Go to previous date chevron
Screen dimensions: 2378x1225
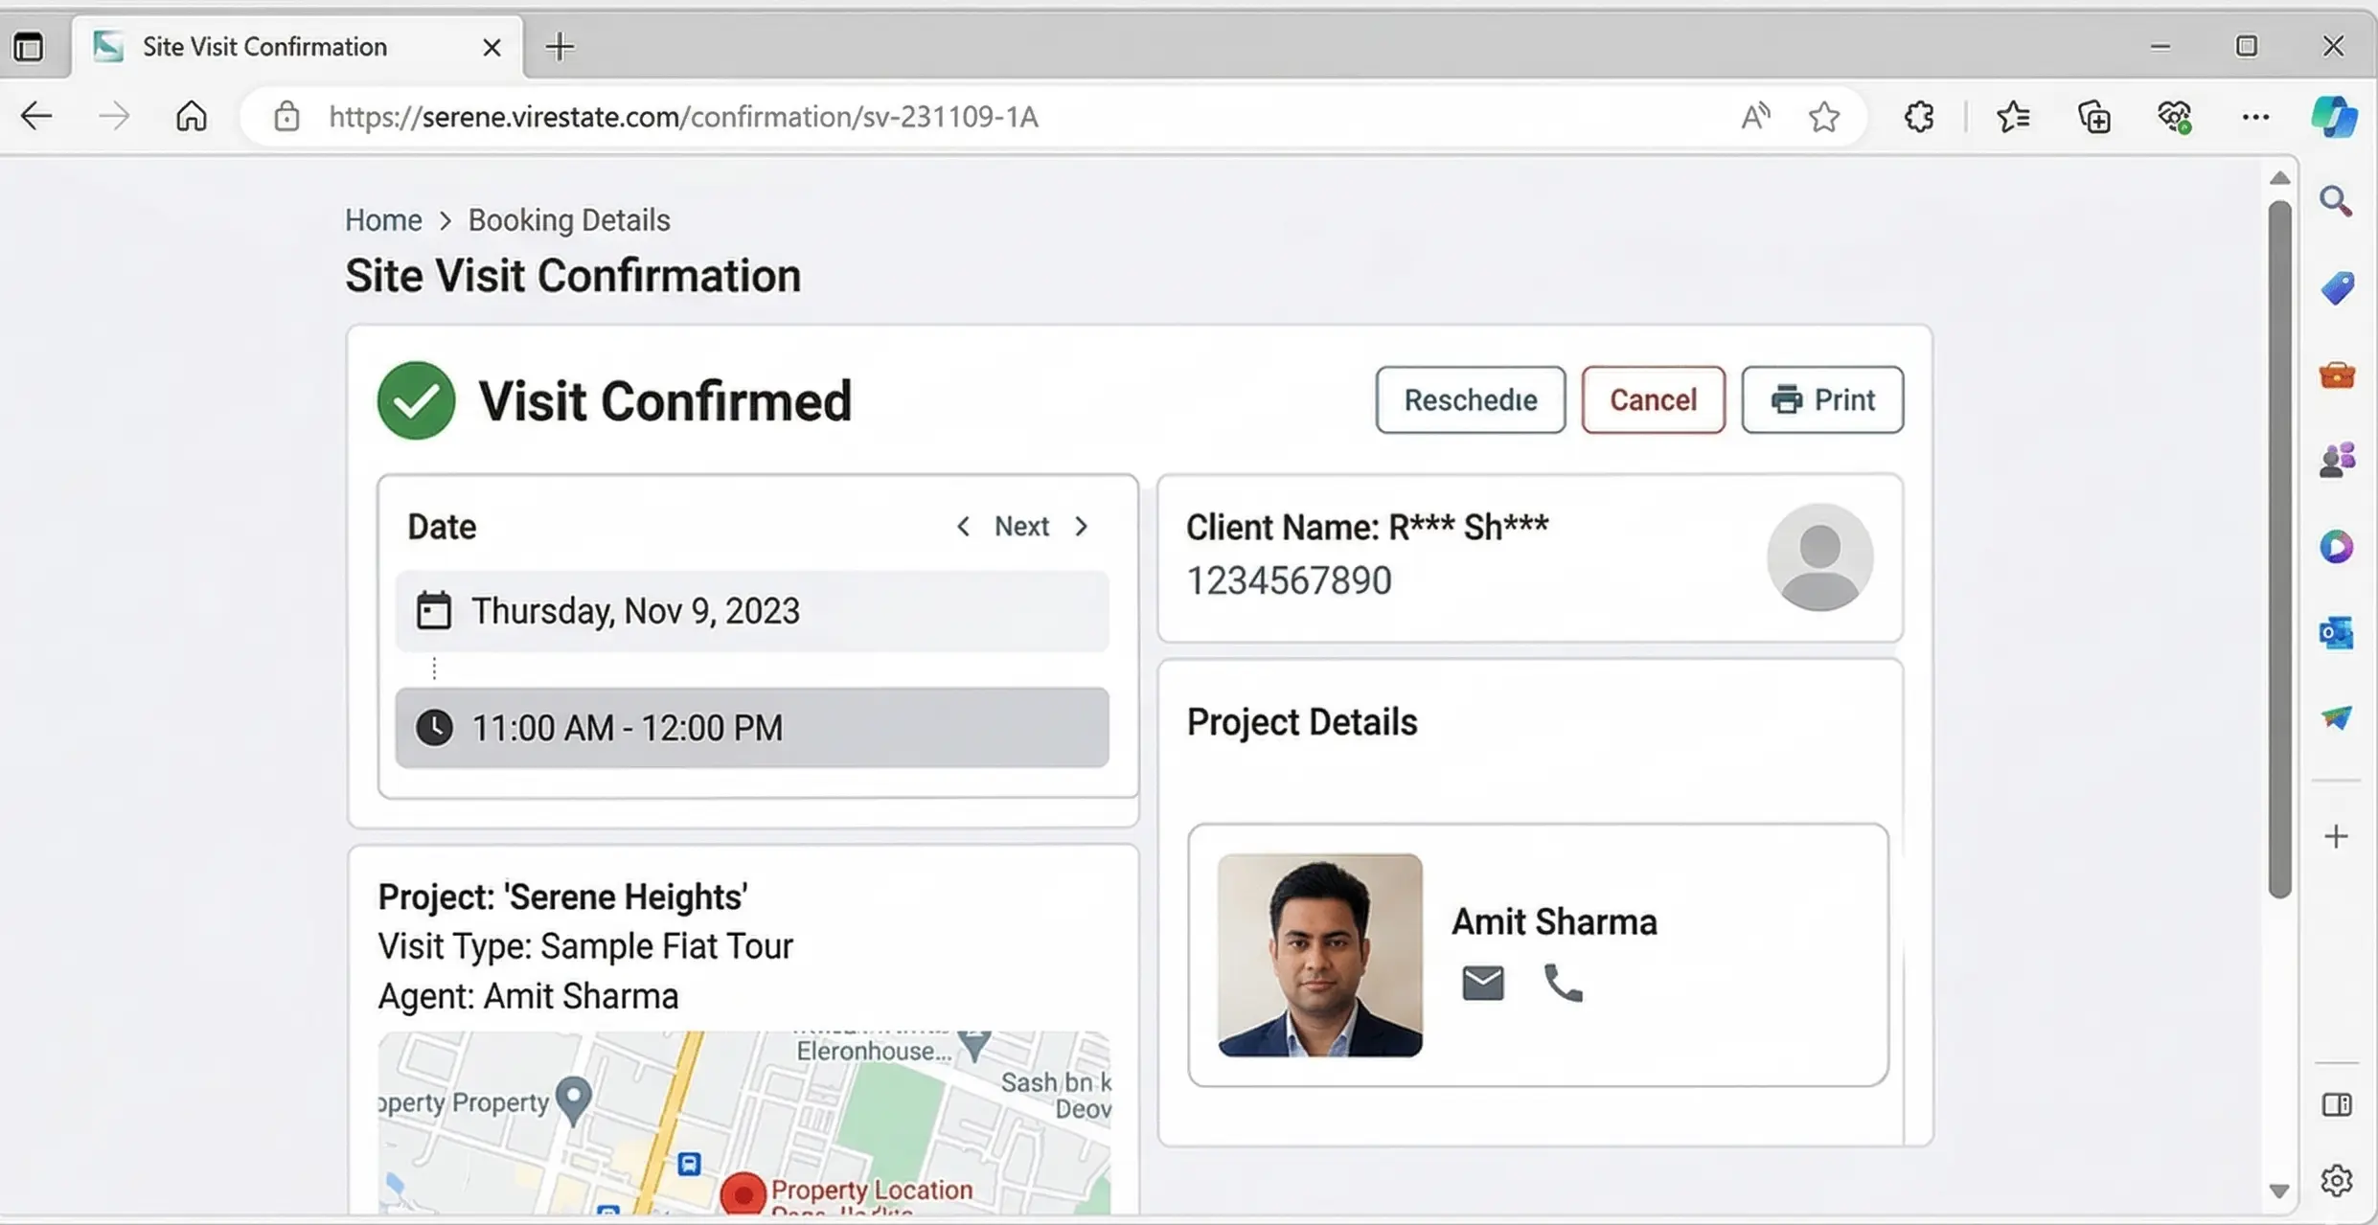(963, 527)
